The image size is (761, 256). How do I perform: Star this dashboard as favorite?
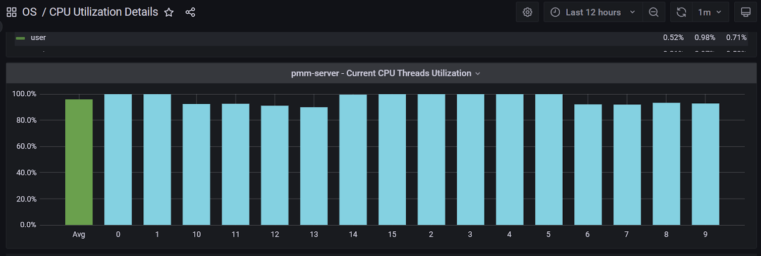pos(169,12)
